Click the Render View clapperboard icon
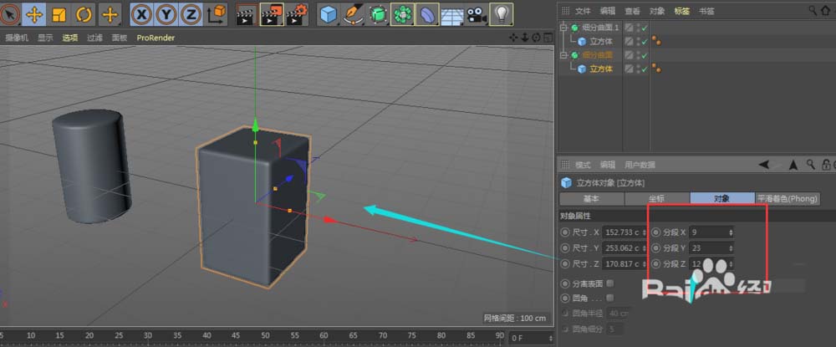 click(246, 14)
